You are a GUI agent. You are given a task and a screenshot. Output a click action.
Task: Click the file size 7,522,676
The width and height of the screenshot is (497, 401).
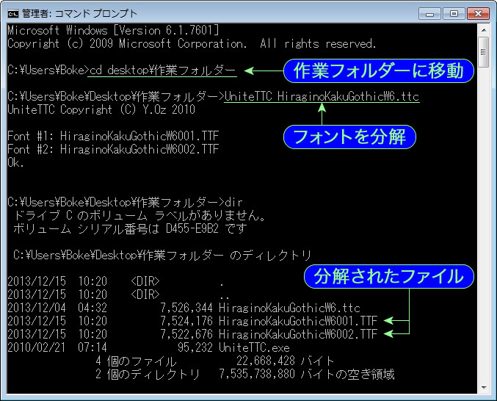(186, 334)
